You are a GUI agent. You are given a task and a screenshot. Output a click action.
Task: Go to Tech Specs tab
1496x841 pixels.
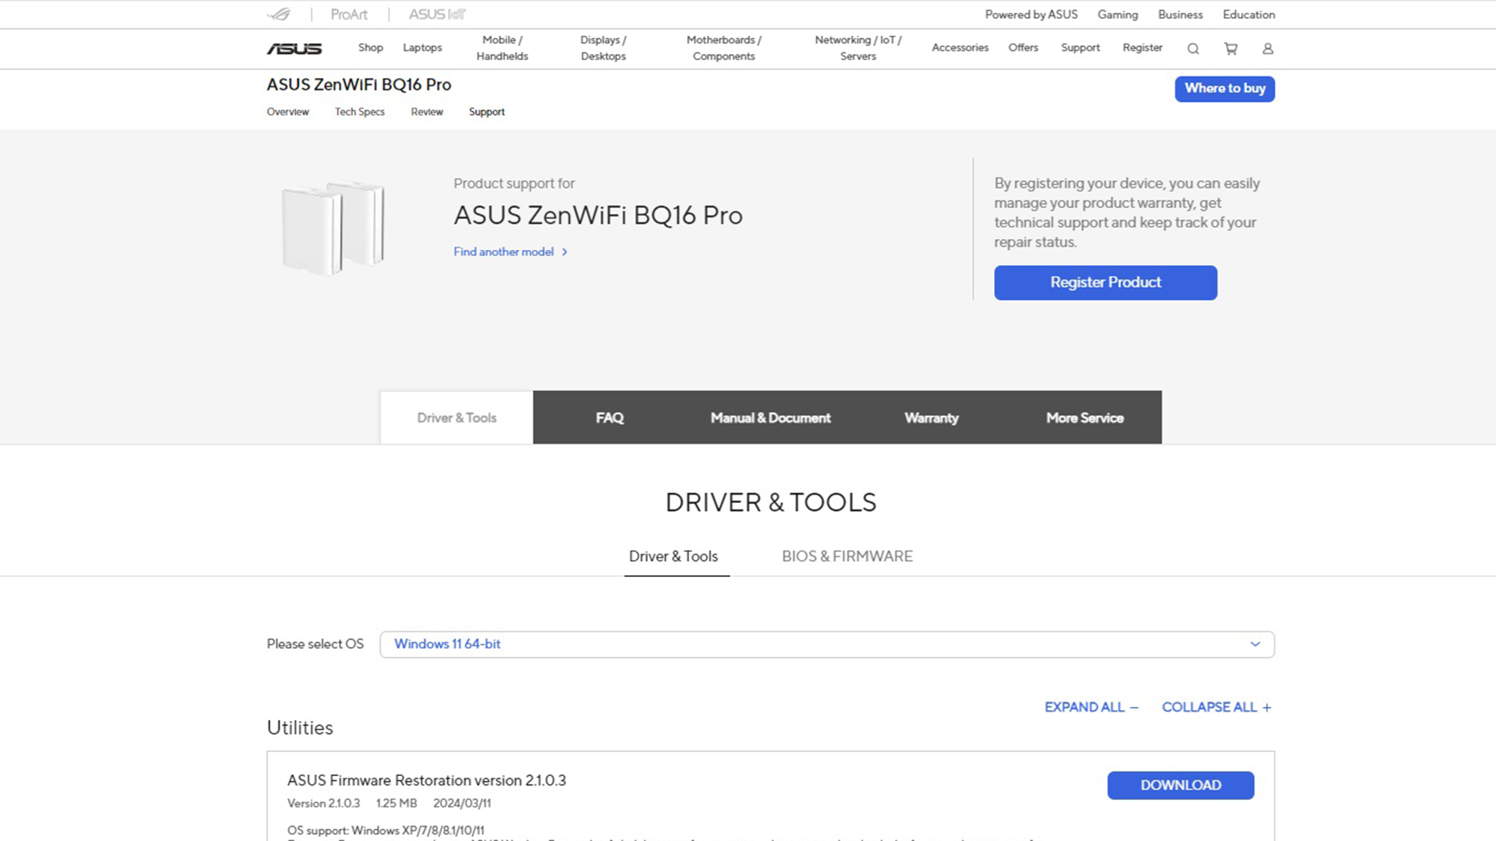359,111
